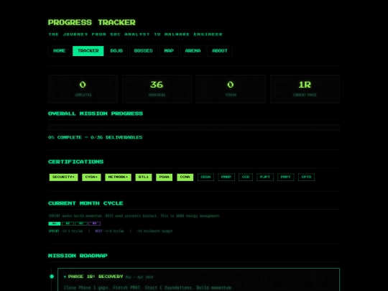Image resolution: width=388 pixels, height=291 pixels.
Task: Toggle the CCNA certification badge
Action: 185,177
